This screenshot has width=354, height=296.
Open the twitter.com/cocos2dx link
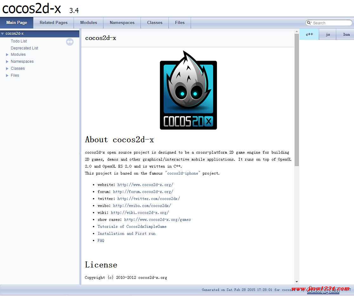[148, 198]
